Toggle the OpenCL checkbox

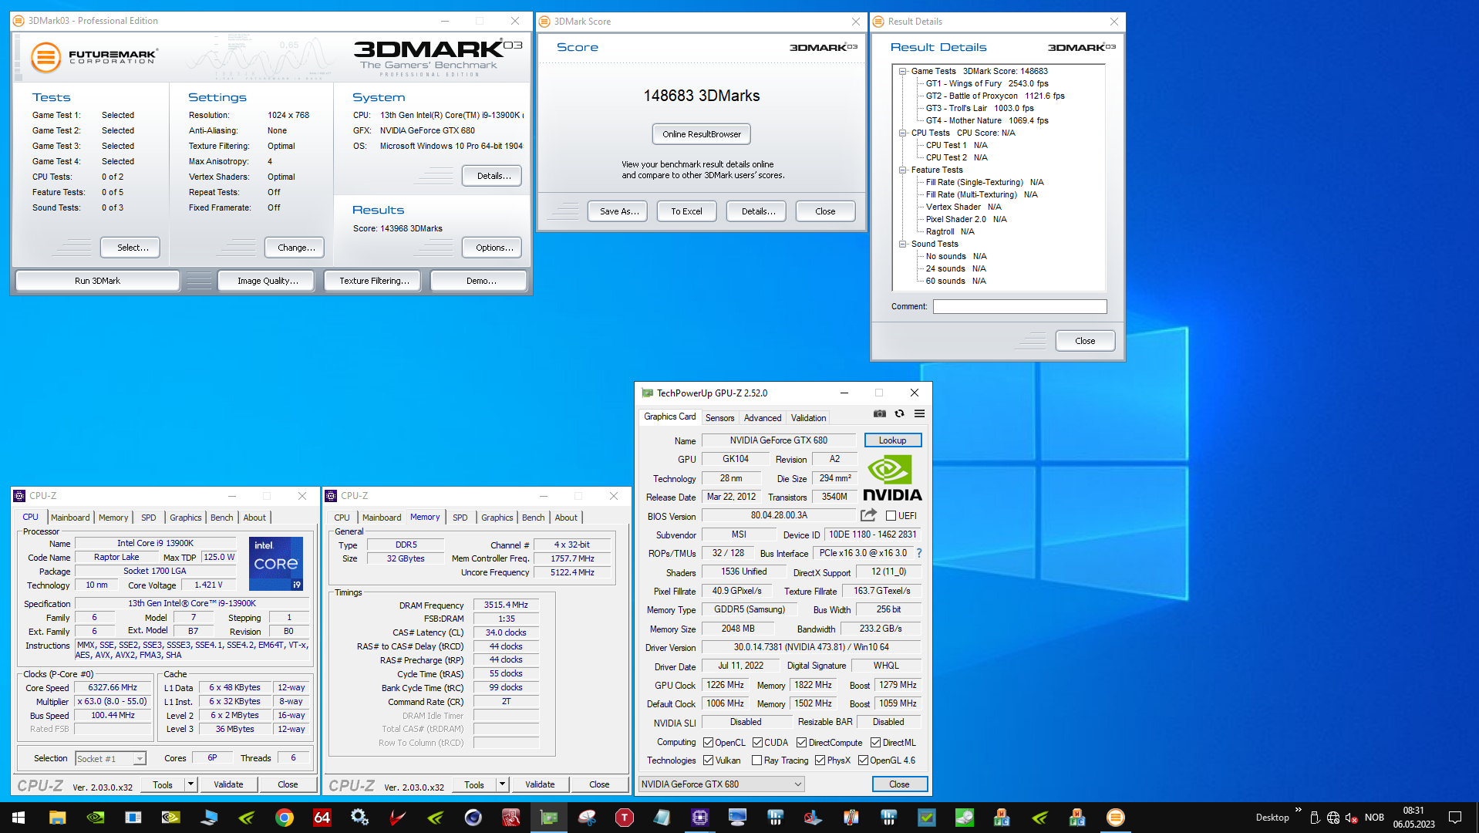pyautogui.click(x=708, y=743)
